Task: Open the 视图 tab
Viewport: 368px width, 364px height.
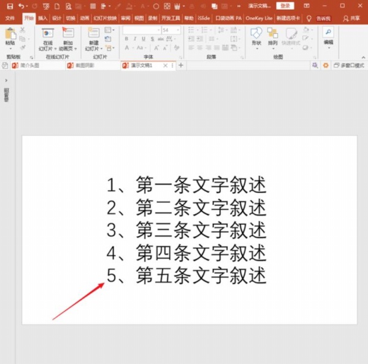Action: pos(139,18)
